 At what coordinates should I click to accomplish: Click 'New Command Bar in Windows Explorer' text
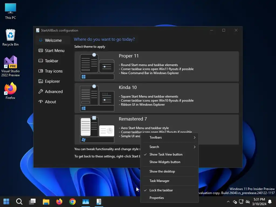(150, 73)
